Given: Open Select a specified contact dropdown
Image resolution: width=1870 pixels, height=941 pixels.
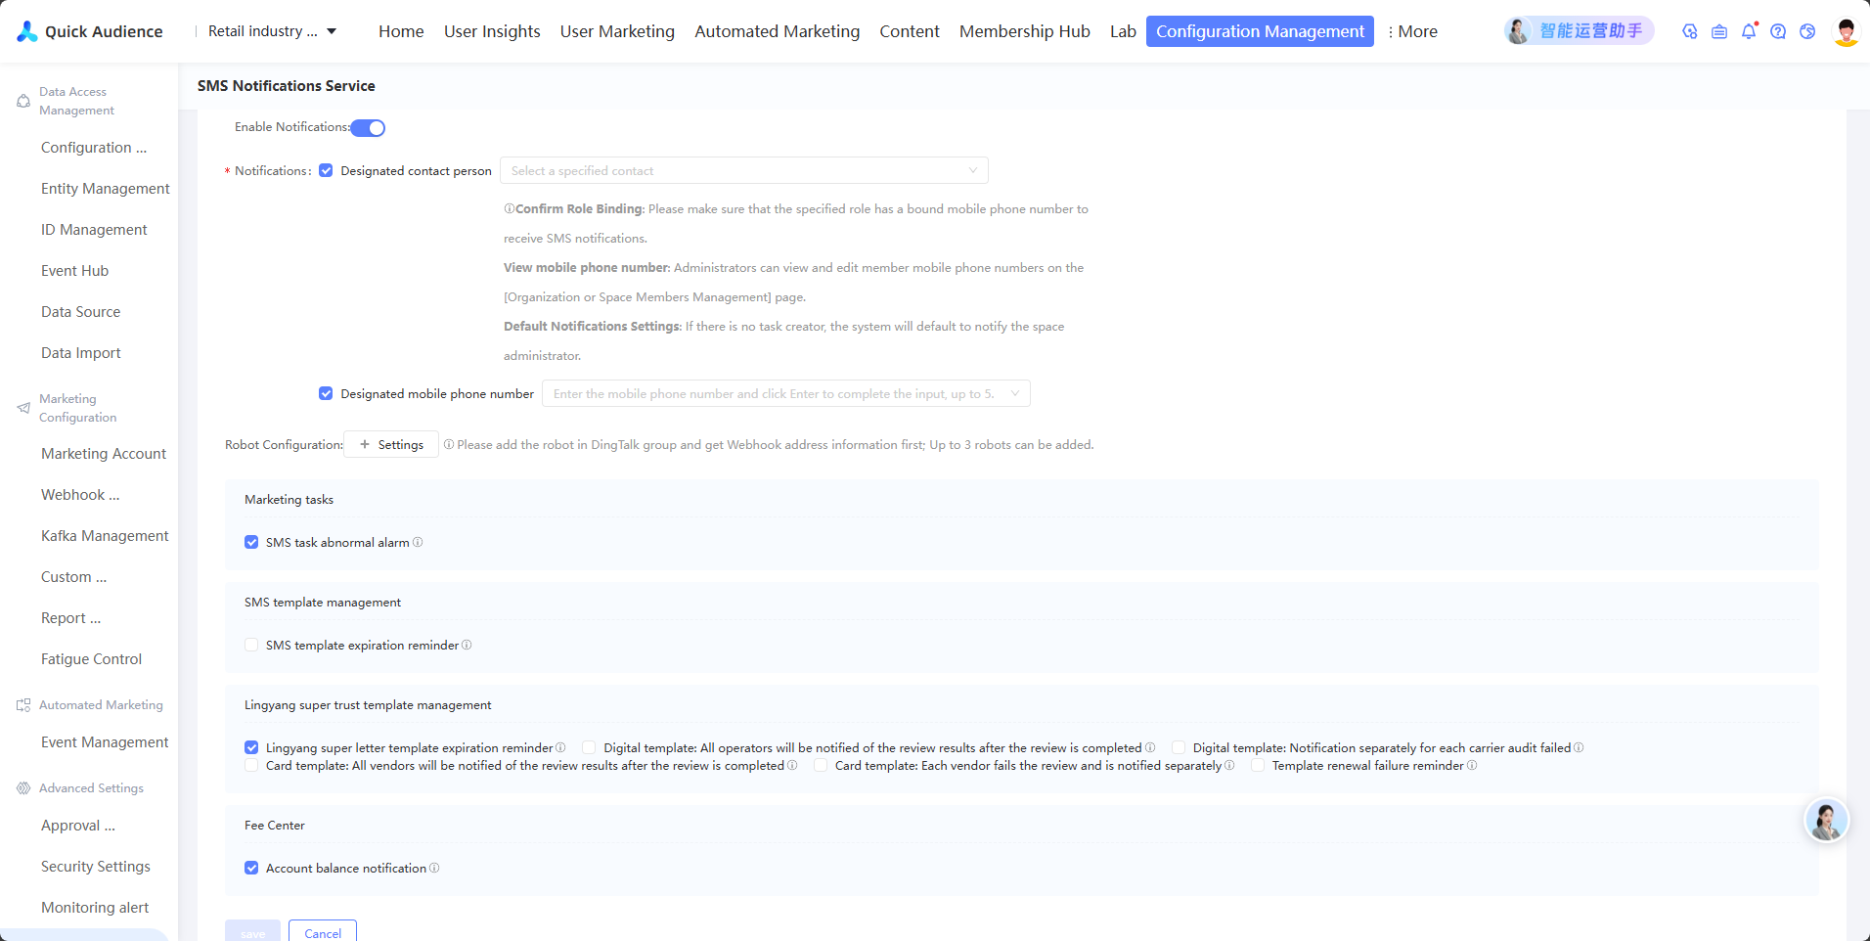Looking at the screenshot, I should [x=744, y=170].
